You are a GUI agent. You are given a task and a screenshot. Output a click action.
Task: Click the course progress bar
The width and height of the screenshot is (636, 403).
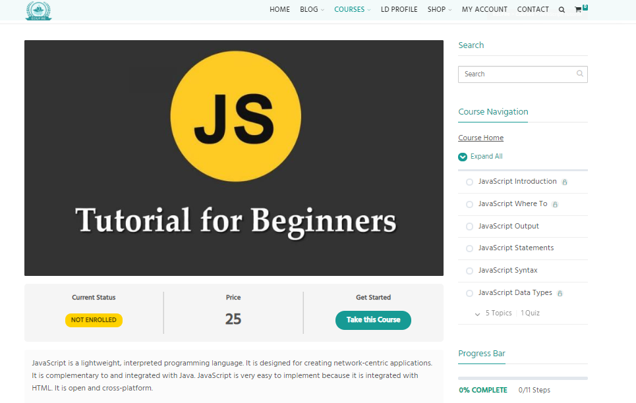tap(523, 378)
